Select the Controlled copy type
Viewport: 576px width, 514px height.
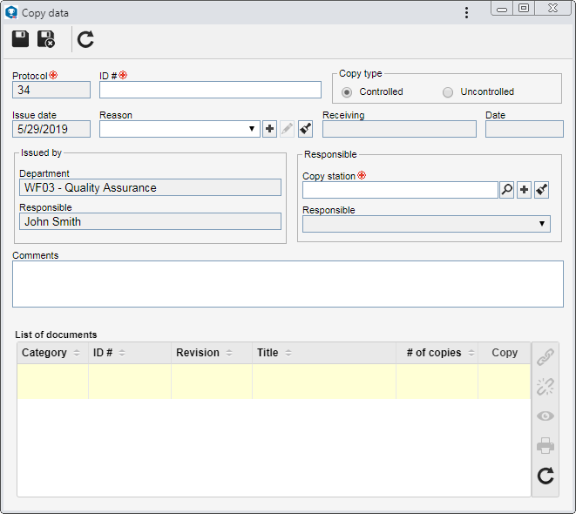[347, 92]
